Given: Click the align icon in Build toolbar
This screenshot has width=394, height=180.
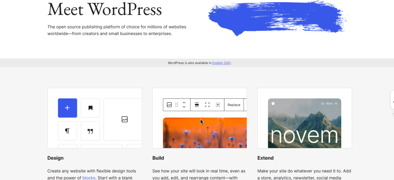Looking at the screenshot, I should 197,105.
